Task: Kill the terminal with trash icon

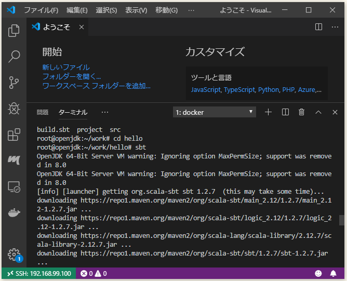Action: tap(301, 112)
